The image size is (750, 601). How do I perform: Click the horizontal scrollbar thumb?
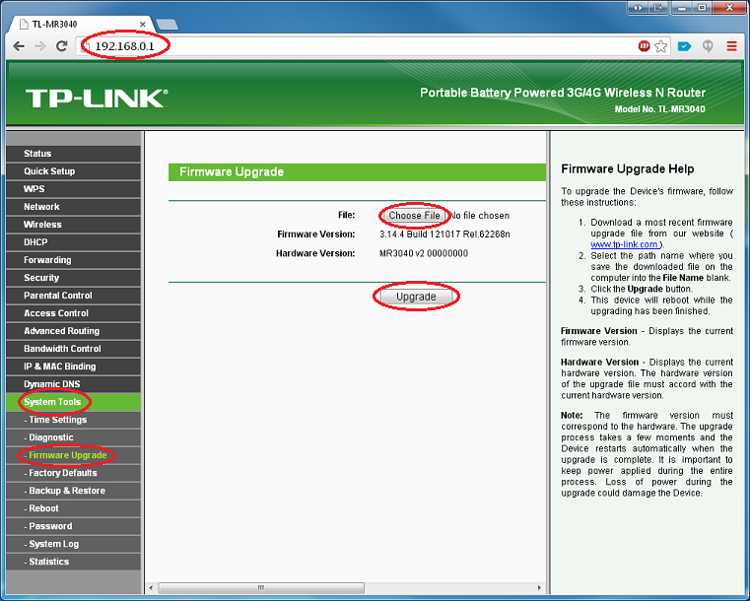(x=261, y=587)
